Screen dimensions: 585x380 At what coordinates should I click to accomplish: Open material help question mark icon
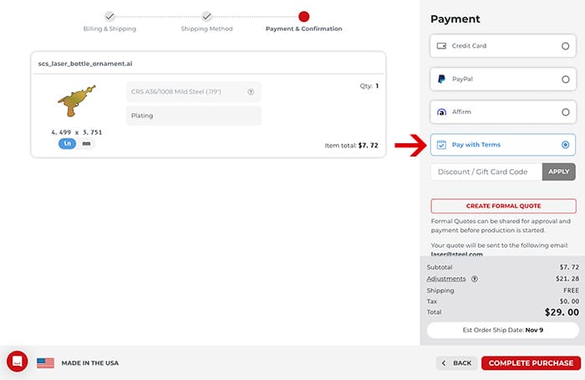pyautogui.click(x=251, y=92)
